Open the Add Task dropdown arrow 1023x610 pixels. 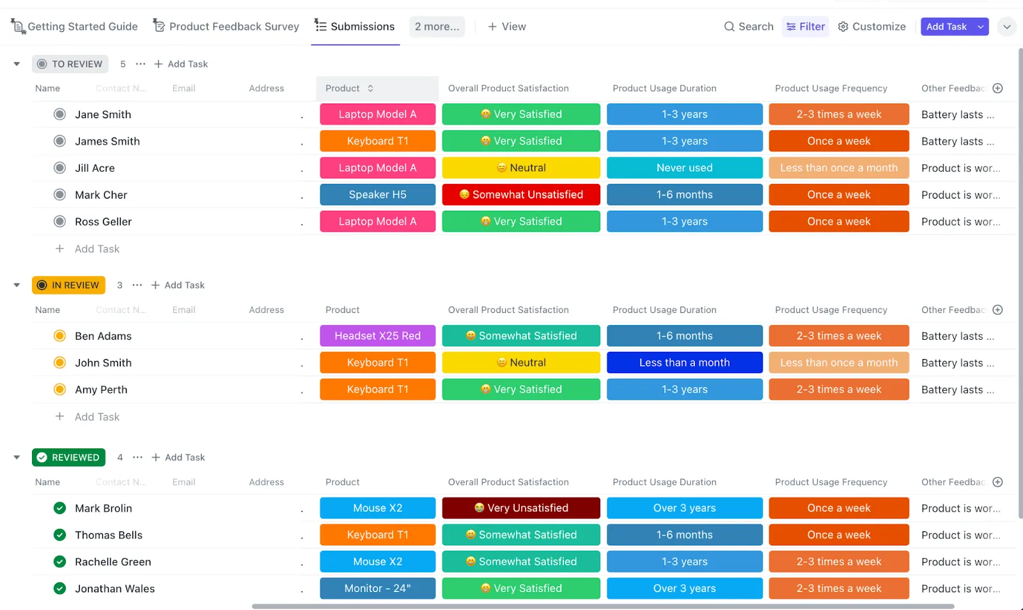coord(981,27)
